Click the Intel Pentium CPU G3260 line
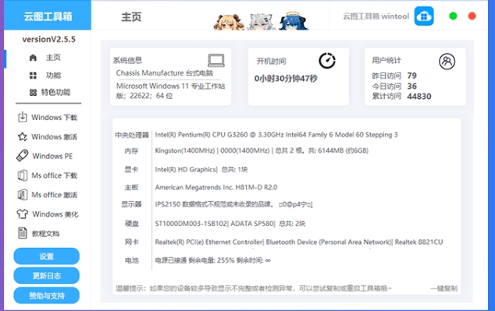The height and width of the screenshot is (311, 495). [x=276, y=135]
